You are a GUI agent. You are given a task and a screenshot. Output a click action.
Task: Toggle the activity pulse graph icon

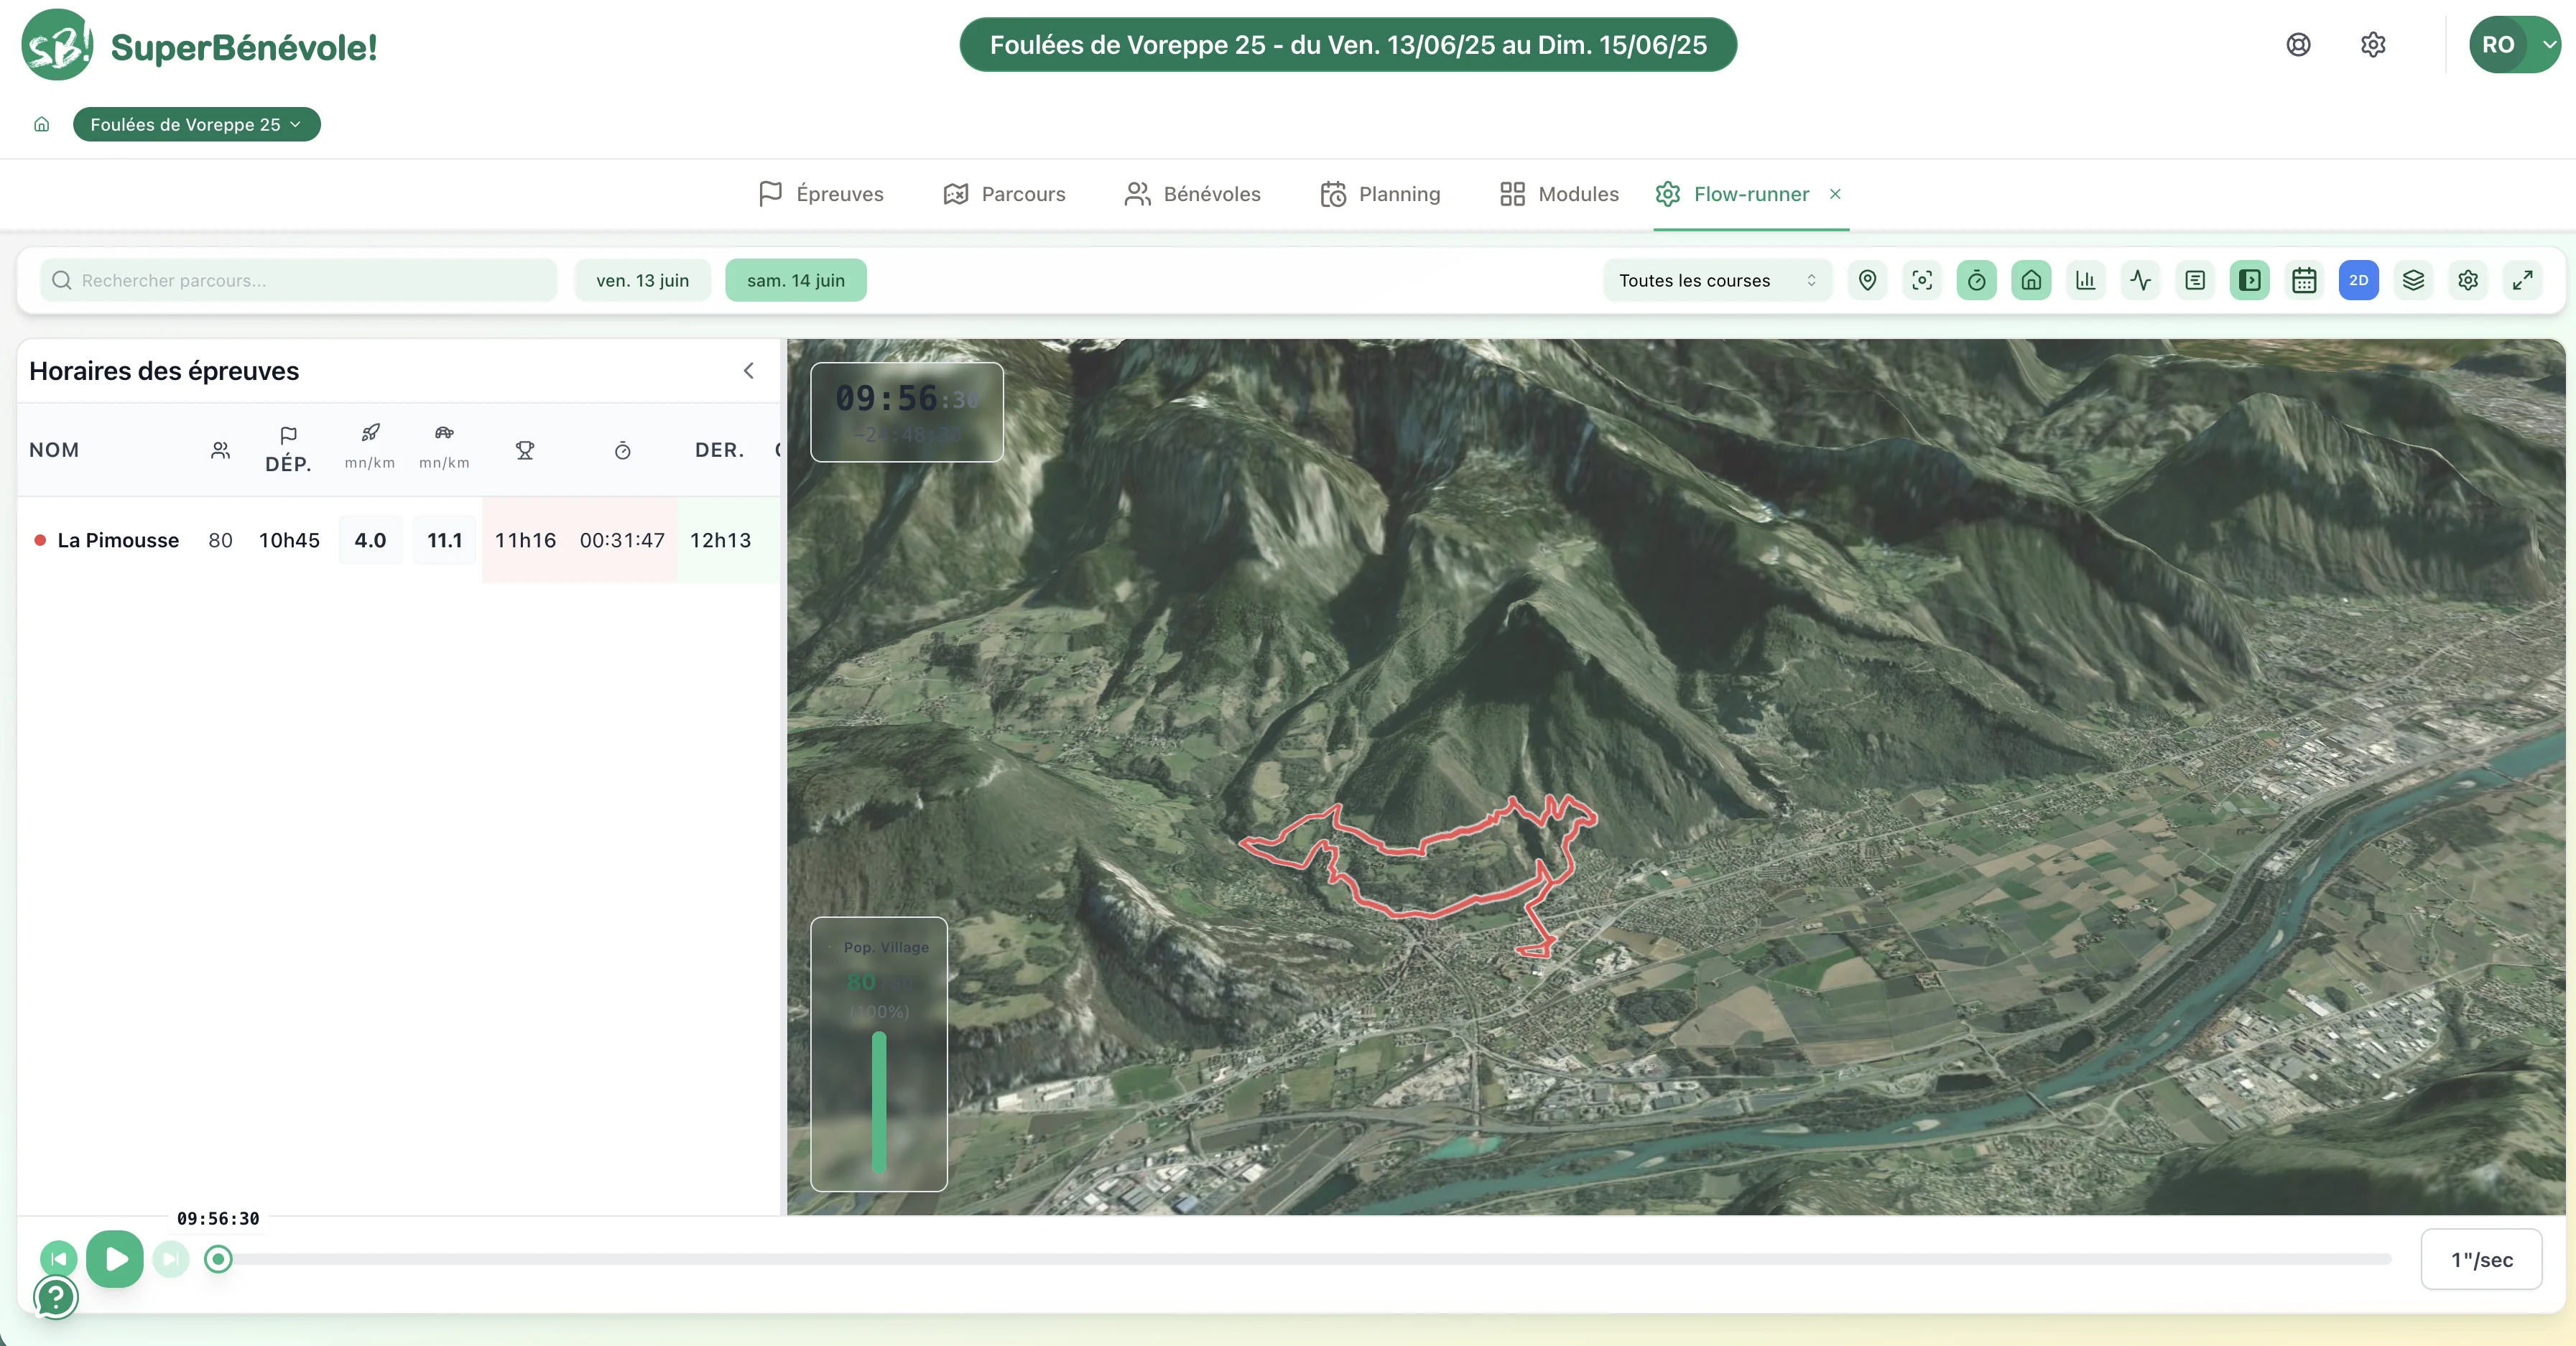point(2141,280)
